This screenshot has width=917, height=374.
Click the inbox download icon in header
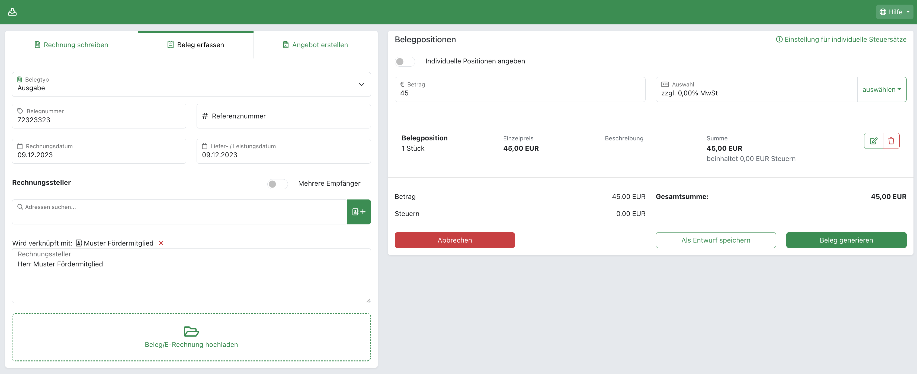pos(12,12)
